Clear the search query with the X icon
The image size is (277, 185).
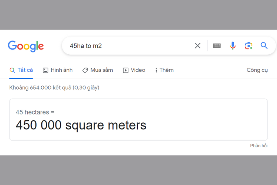point(198,46)
